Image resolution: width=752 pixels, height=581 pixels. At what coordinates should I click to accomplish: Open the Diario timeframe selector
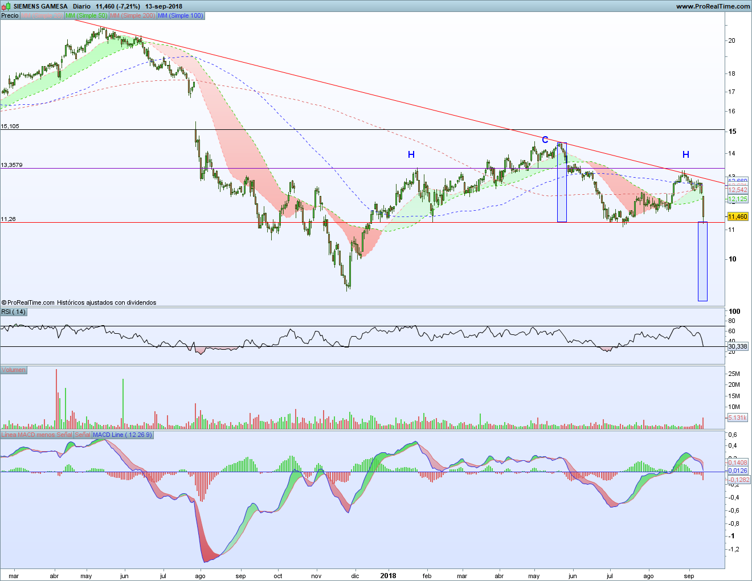click(x=81, y=6)
